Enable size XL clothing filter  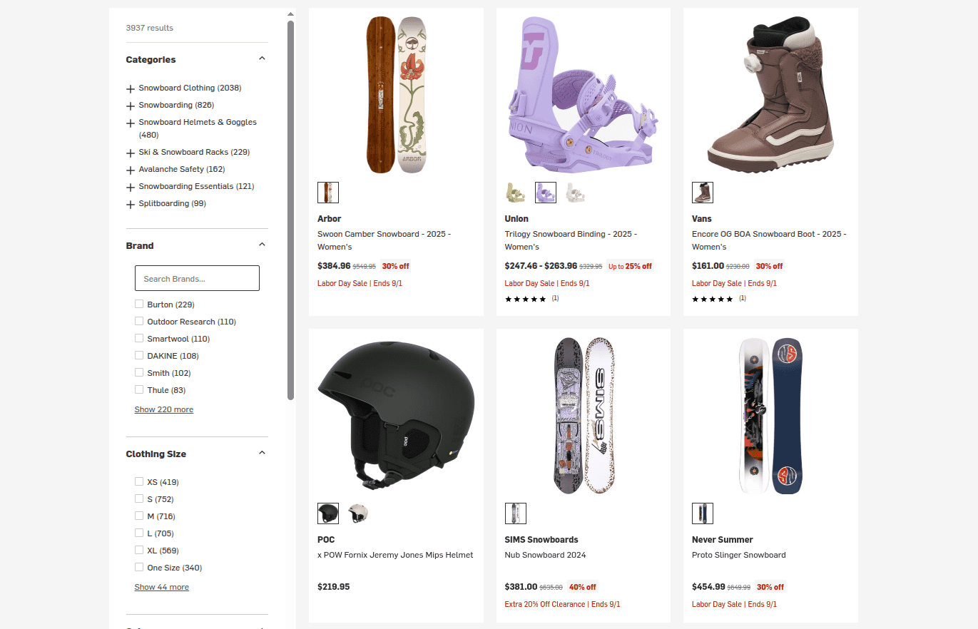(139, 550)
